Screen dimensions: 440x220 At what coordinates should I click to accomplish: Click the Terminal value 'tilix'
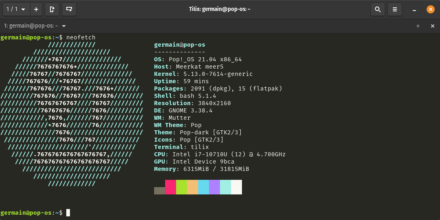click(200, 147)
